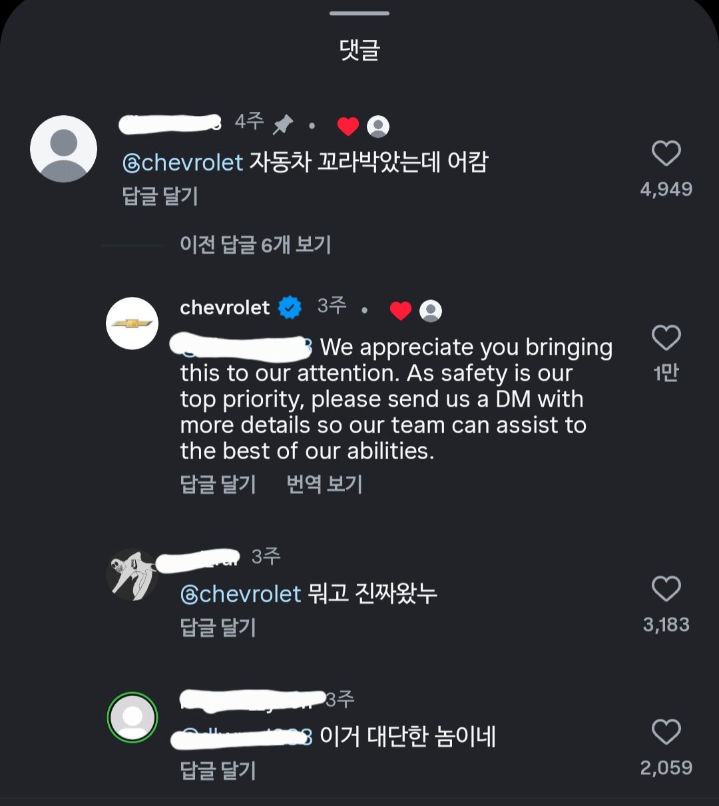Like the pinned top comment
719x806 pixels.
point(666,154)
